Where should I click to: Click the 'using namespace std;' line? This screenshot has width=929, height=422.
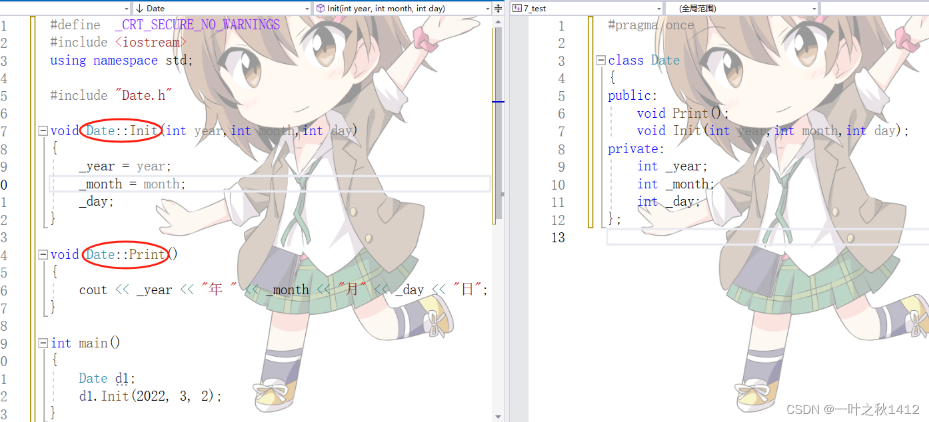click(x=121, y=61)
